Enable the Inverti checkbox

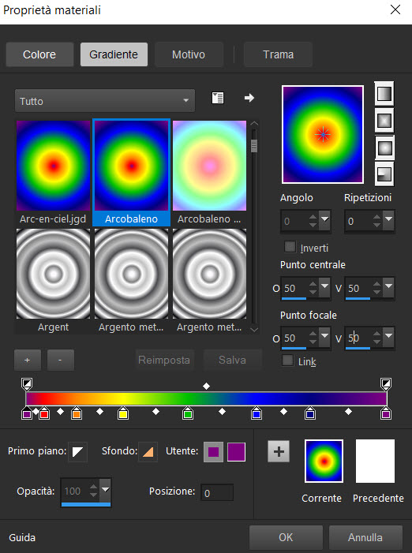click(290, 247)
